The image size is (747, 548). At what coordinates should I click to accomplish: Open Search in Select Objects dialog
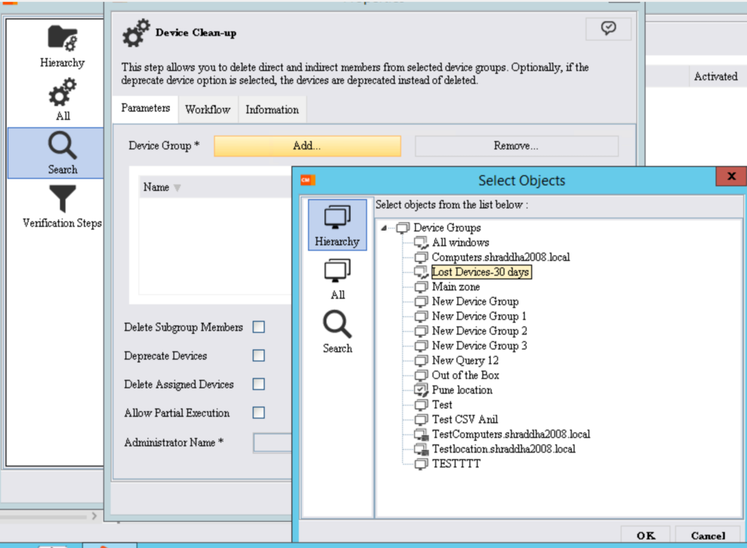pyautogui.click(x=337, y=332)
